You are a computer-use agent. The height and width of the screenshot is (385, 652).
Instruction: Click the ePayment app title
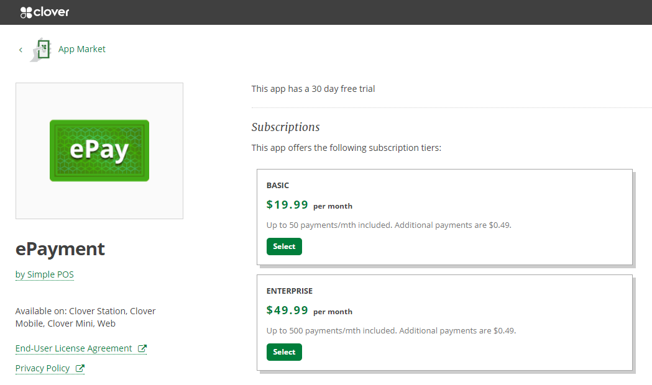click(x=60, y=249)
